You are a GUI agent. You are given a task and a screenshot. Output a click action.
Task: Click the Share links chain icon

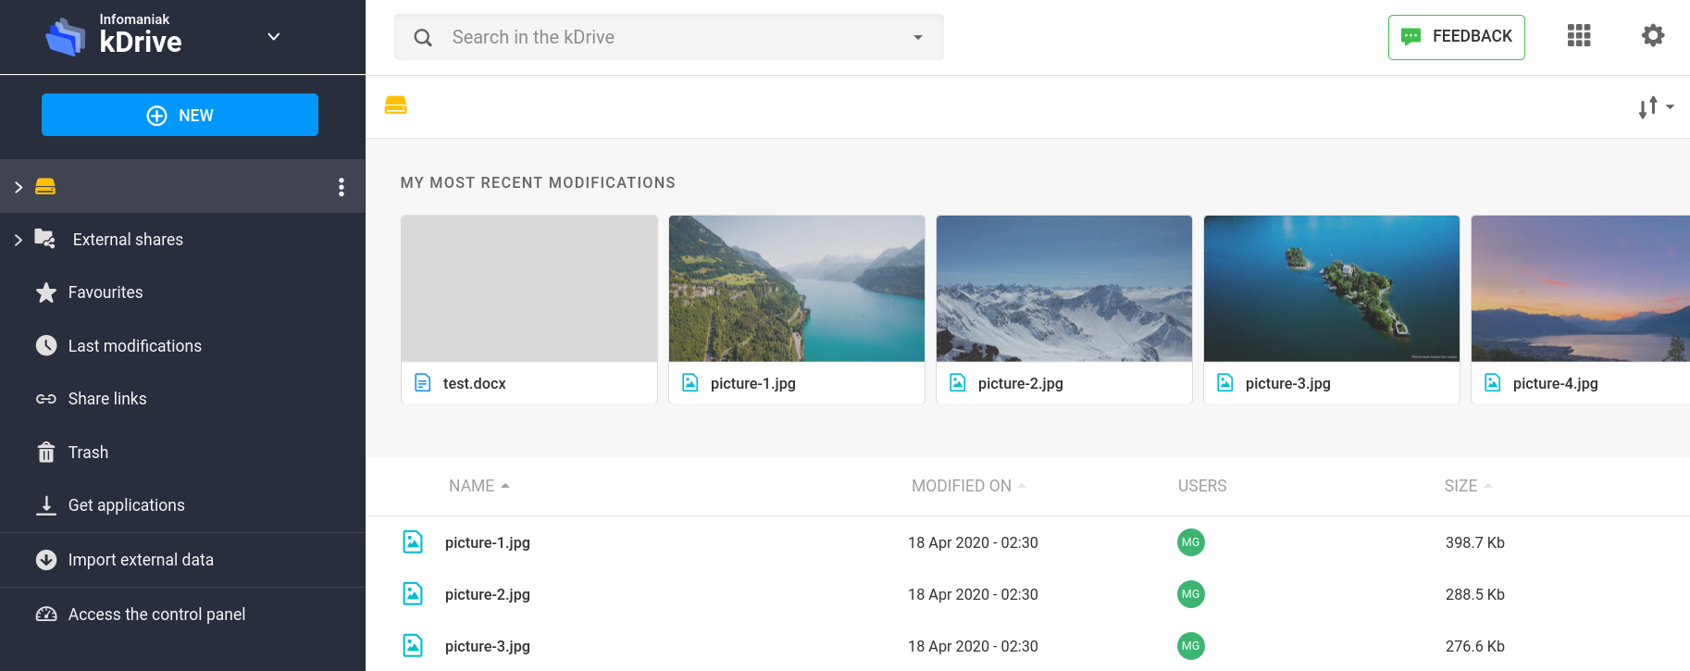pos(46,399)
